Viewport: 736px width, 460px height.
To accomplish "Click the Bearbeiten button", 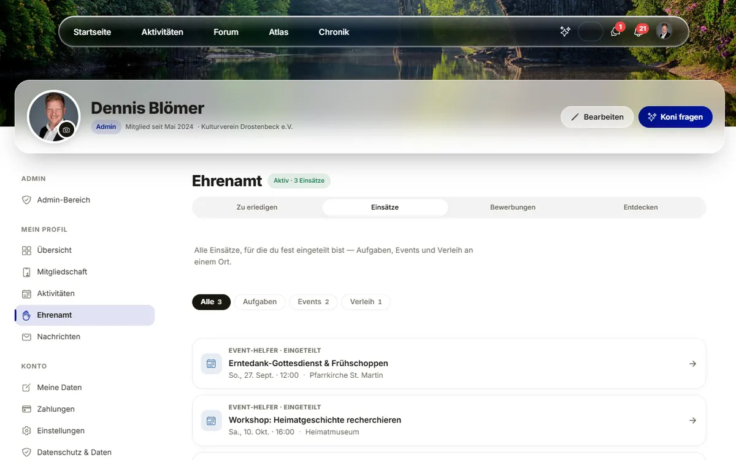I will (x=597, y=117).
